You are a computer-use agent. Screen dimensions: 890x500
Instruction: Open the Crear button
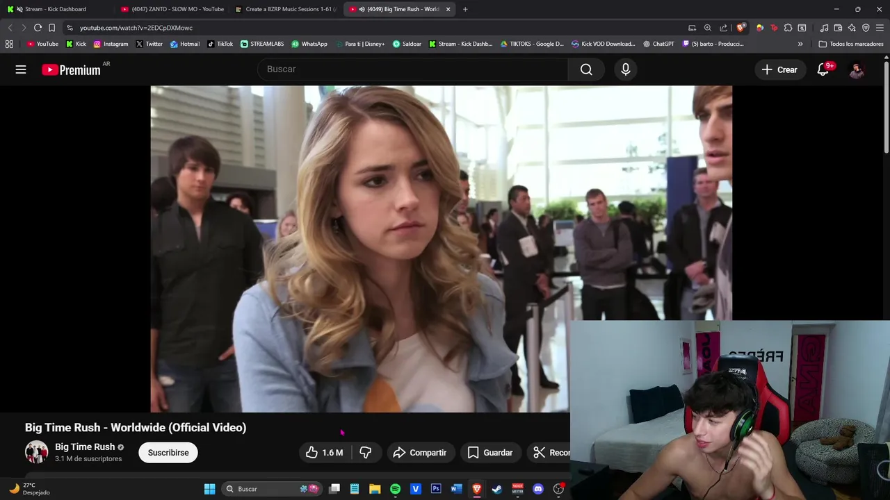[779, 69]
